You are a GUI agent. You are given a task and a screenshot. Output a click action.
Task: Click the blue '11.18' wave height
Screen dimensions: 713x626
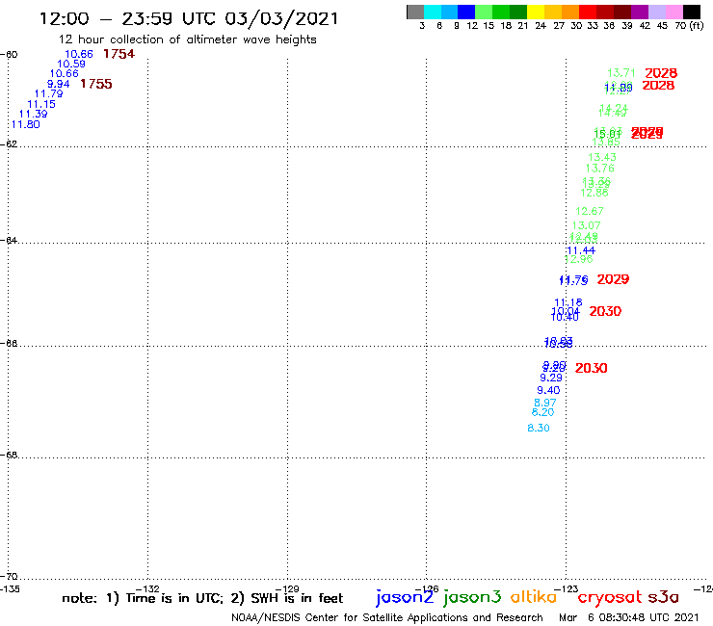pos(568,302)
